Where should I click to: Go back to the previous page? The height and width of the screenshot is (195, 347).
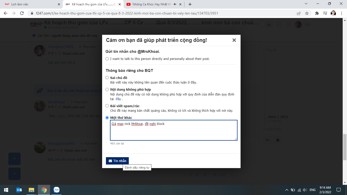click(x=6, y=13)
